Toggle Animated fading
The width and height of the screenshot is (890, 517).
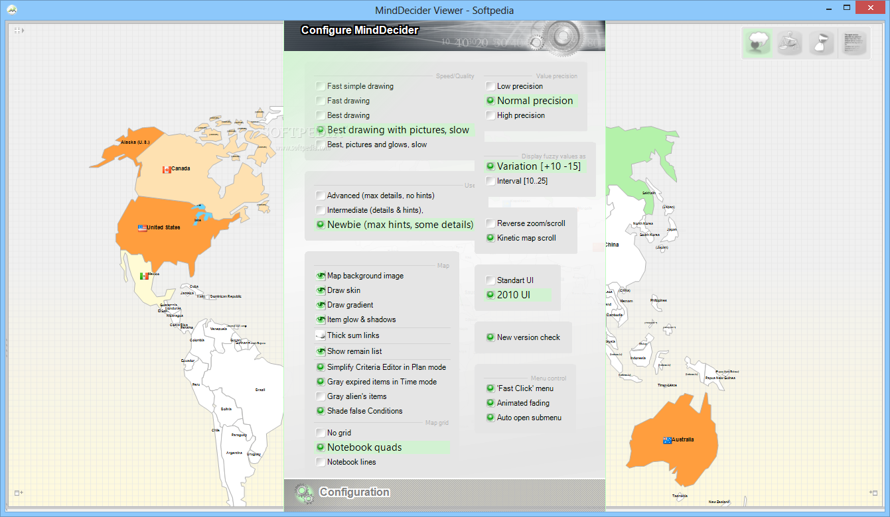pyautogui.click(x=518, y=403)
